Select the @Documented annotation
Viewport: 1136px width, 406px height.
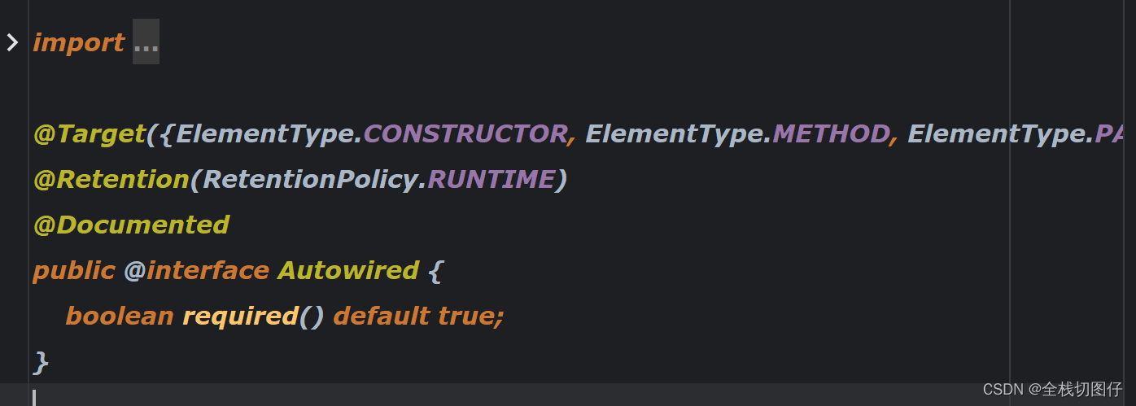(x=131, y=225)
